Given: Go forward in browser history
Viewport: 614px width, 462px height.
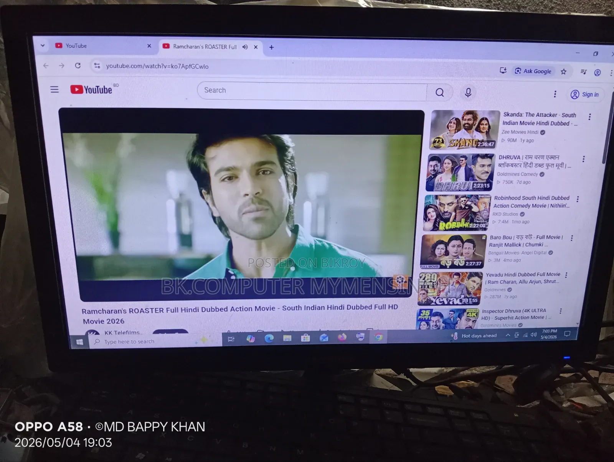Looking at the screenshot, I should pyautogui.click(x=61, y=66).
